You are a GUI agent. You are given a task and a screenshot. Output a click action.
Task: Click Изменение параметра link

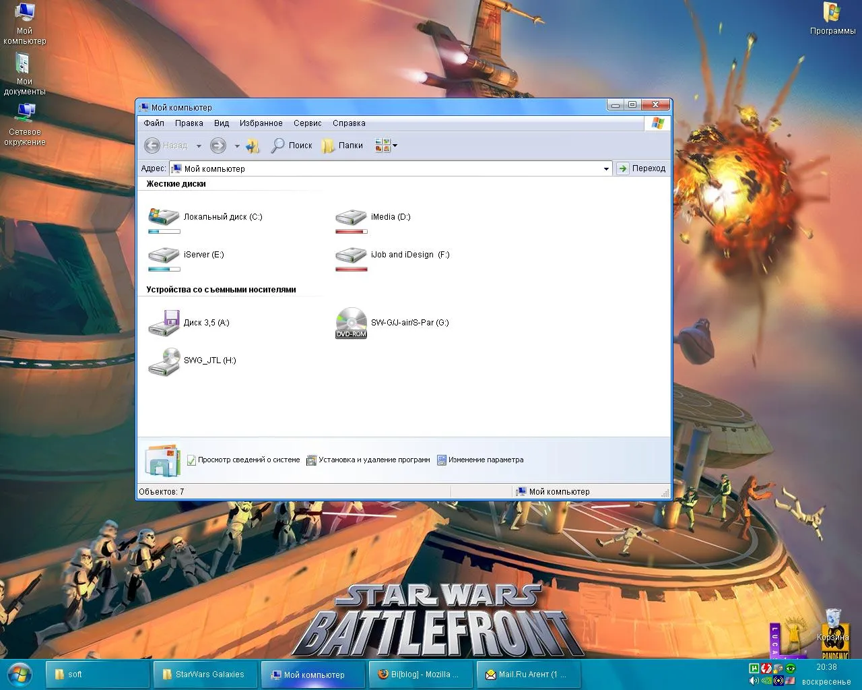[x=480, y=460]
